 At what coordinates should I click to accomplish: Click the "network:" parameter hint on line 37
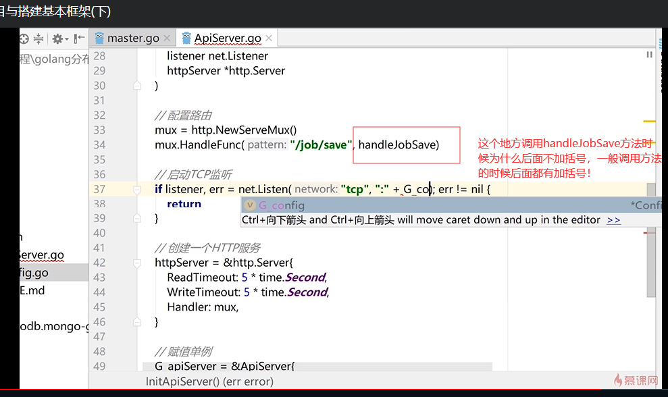[x=316, y=189]
